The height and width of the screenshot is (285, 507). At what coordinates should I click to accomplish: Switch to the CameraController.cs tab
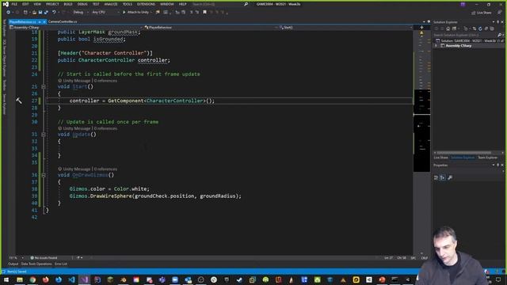tap(63, 21)
